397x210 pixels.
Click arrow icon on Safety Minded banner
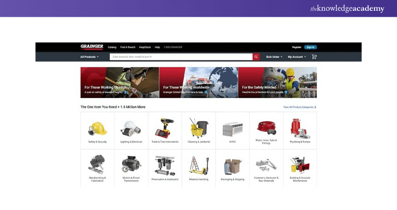(x=286, y=92)
